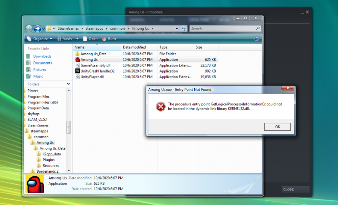Image resolution: width=338 pixels, height=205 pixels.
Task: Click the Burn disc toolbar icon
Action: point(104,39)
